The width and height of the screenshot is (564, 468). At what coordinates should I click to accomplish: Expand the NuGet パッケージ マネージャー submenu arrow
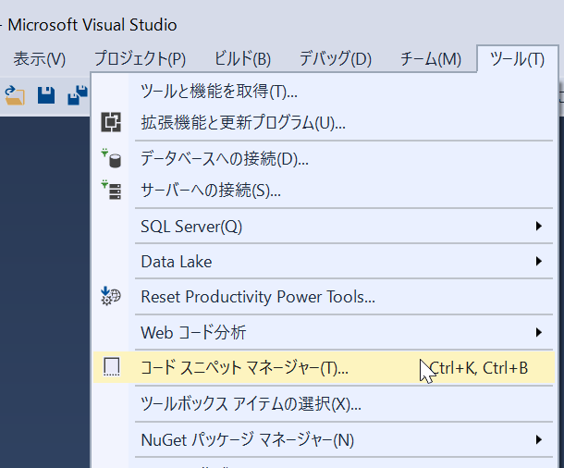(x=538, y=438)
